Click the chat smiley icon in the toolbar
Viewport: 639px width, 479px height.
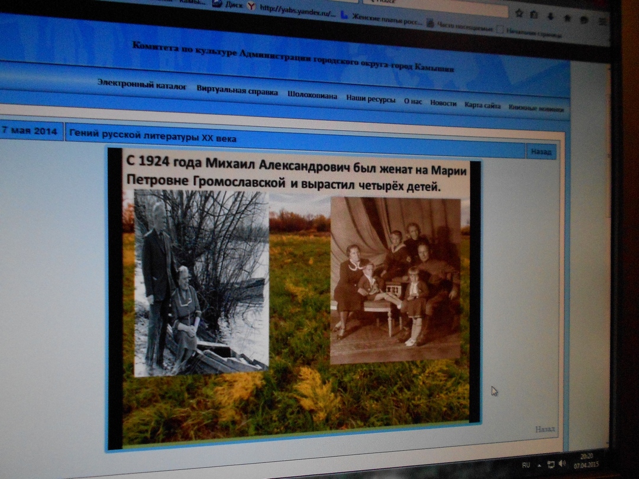(x=584, y=20)
